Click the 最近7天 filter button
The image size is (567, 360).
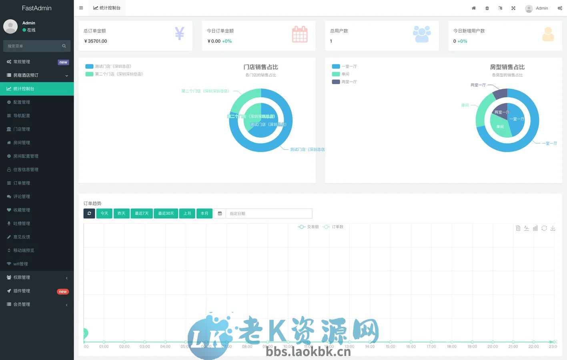pyautogui.click(x=141, y=213)
